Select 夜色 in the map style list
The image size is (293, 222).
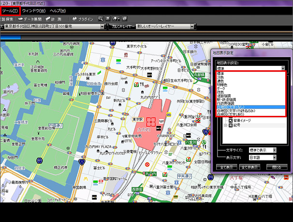tap(250, 92)
